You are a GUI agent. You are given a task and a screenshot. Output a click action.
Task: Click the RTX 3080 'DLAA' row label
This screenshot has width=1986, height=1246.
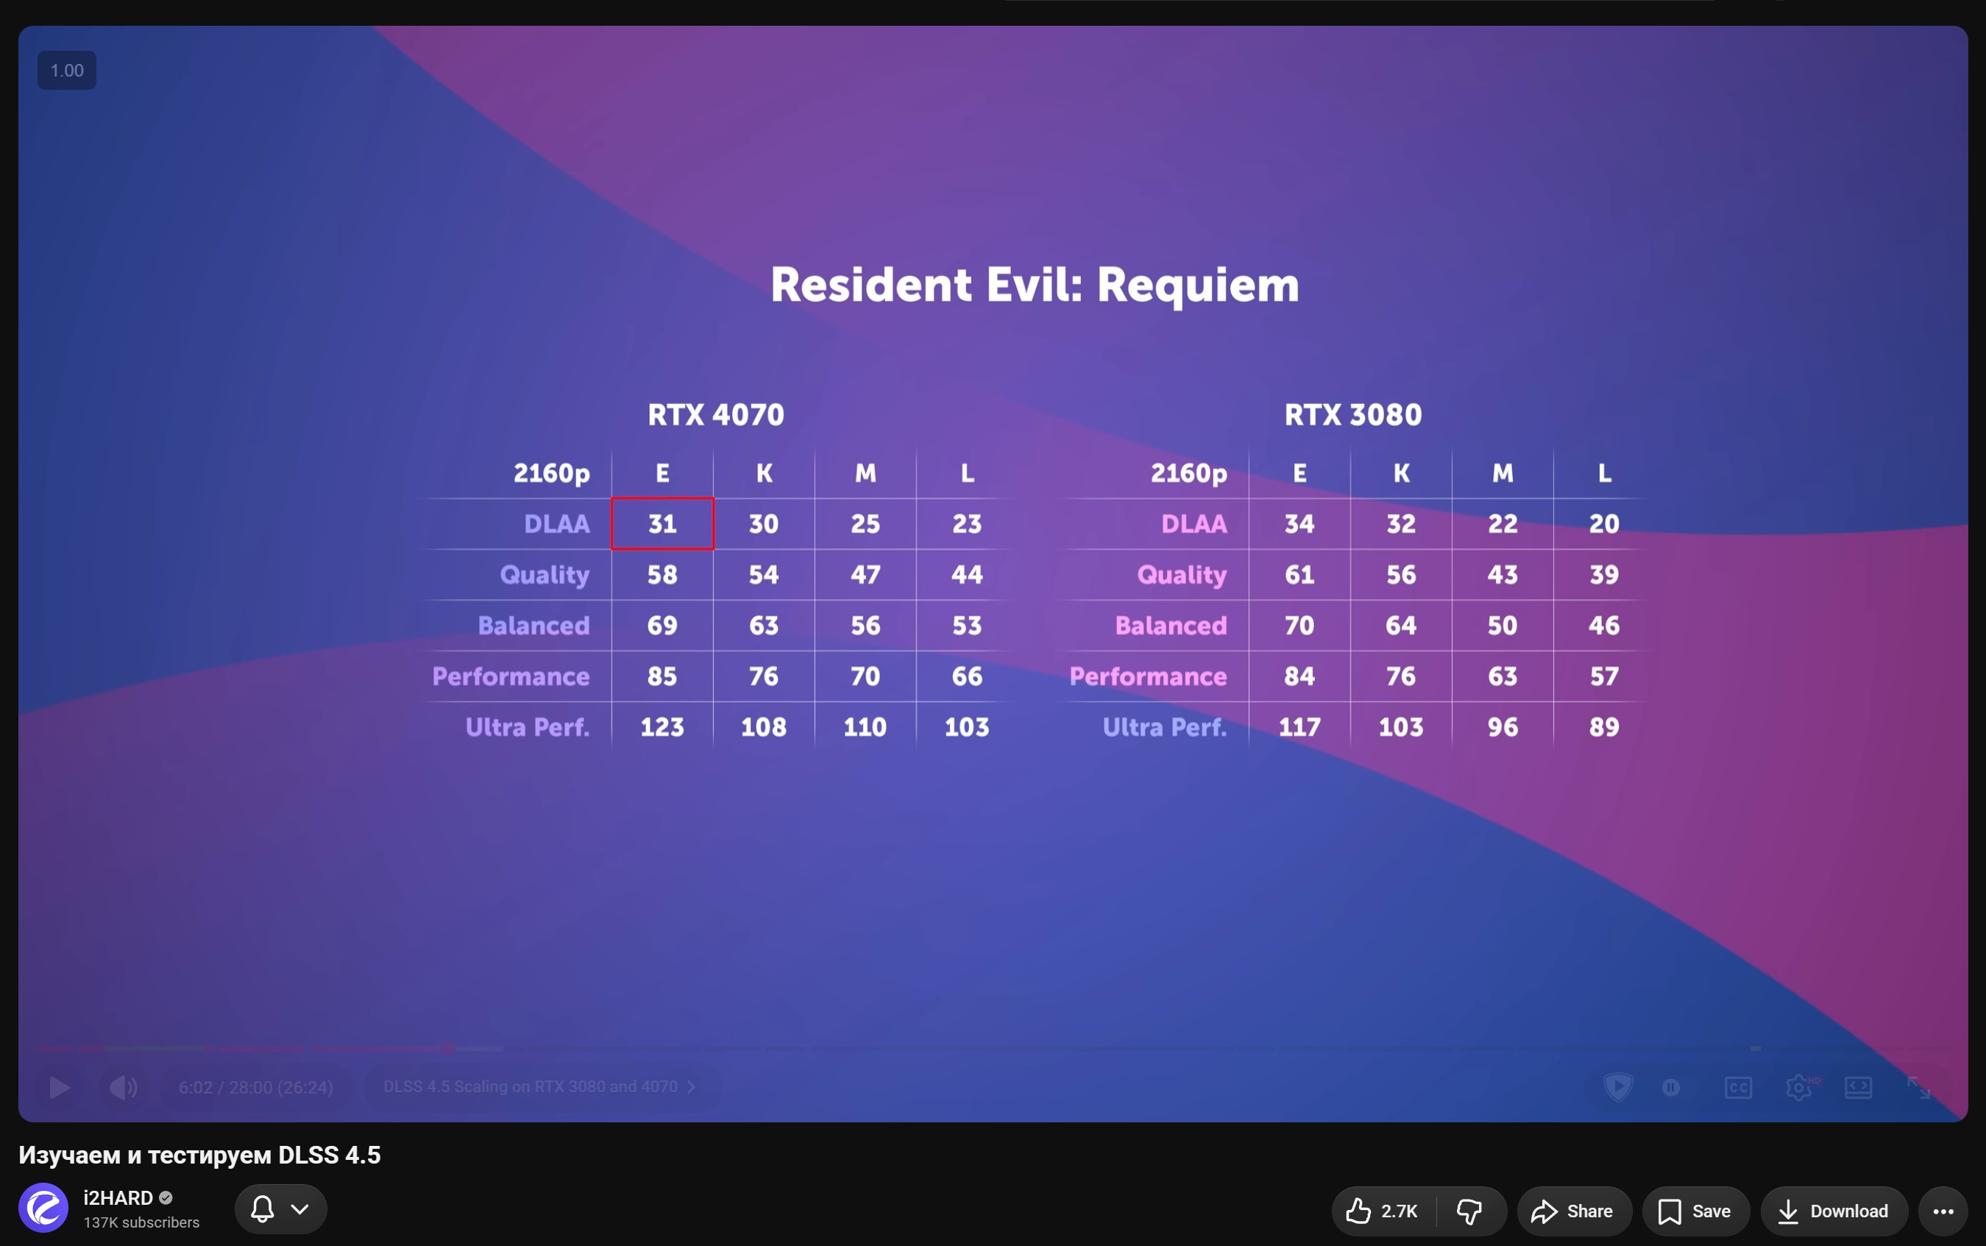click(x=1194, y=524)
